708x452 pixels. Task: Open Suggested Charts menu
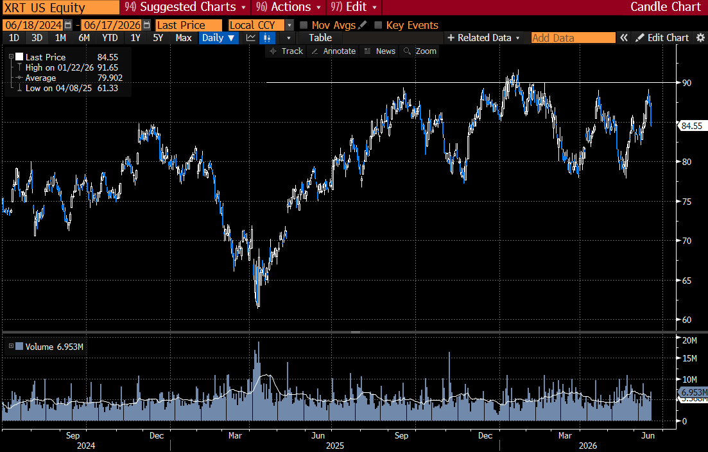pos(185,7)
